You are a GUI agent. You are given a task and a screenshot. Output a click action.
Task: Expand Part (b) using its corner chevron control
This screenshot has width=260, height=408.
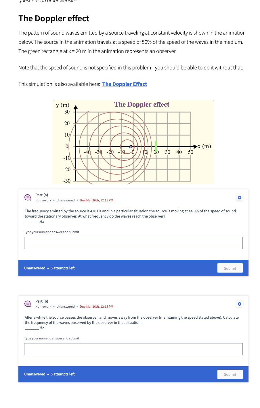pyautogui.click(x=240, y=304)
